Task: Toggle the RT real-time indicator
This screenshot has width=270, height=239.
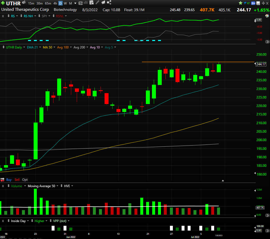Action: click(x=249, y=3)
